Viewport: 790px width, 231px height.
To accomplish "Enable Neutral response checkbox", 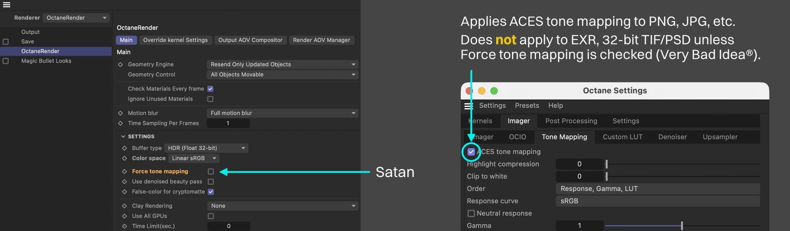I will (471, 213).
